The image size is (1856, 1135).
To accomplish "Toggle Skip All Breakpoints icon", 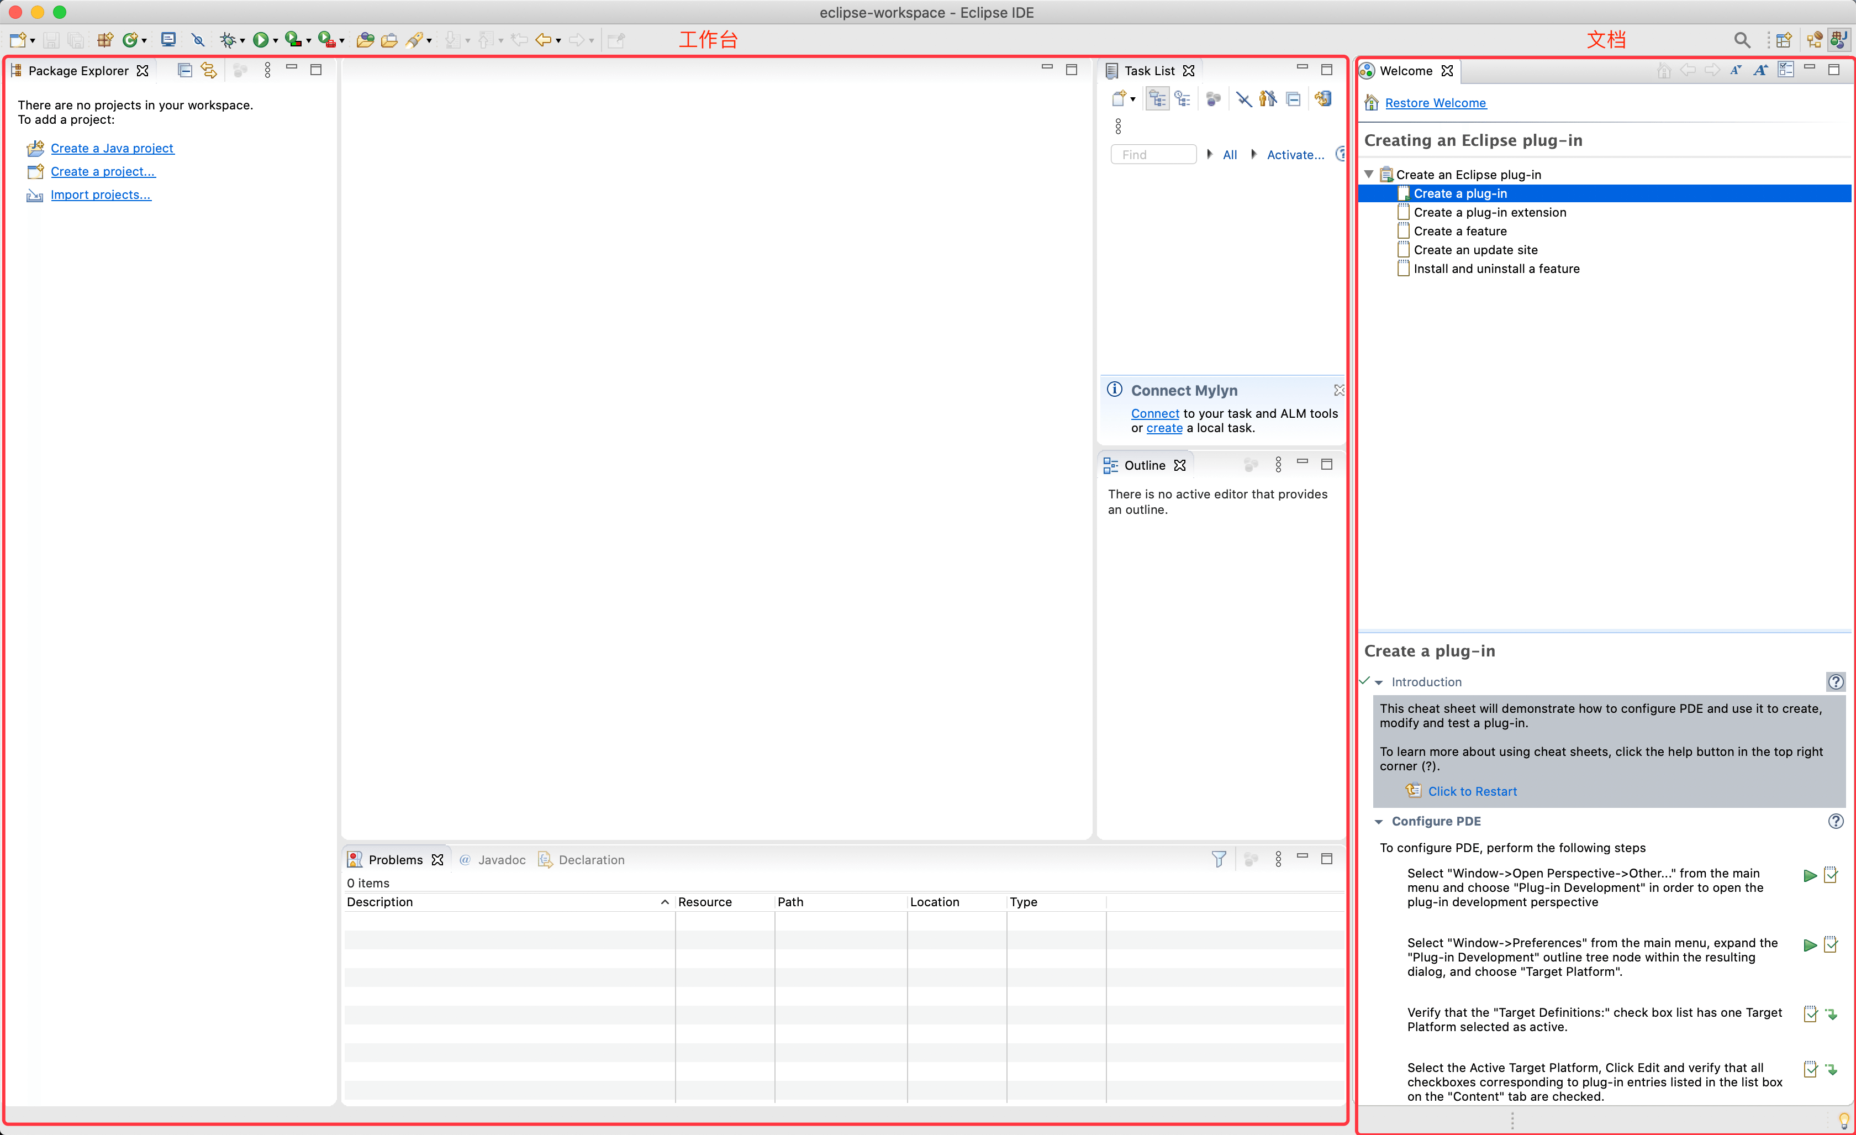I will click(198, 40).
